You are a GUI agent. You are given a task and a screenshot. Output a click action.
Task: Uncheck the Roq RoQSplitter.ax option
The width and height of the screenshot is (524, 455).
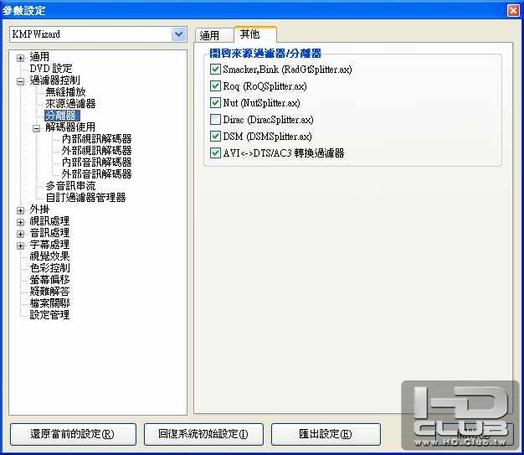click(x=215, y=86)
